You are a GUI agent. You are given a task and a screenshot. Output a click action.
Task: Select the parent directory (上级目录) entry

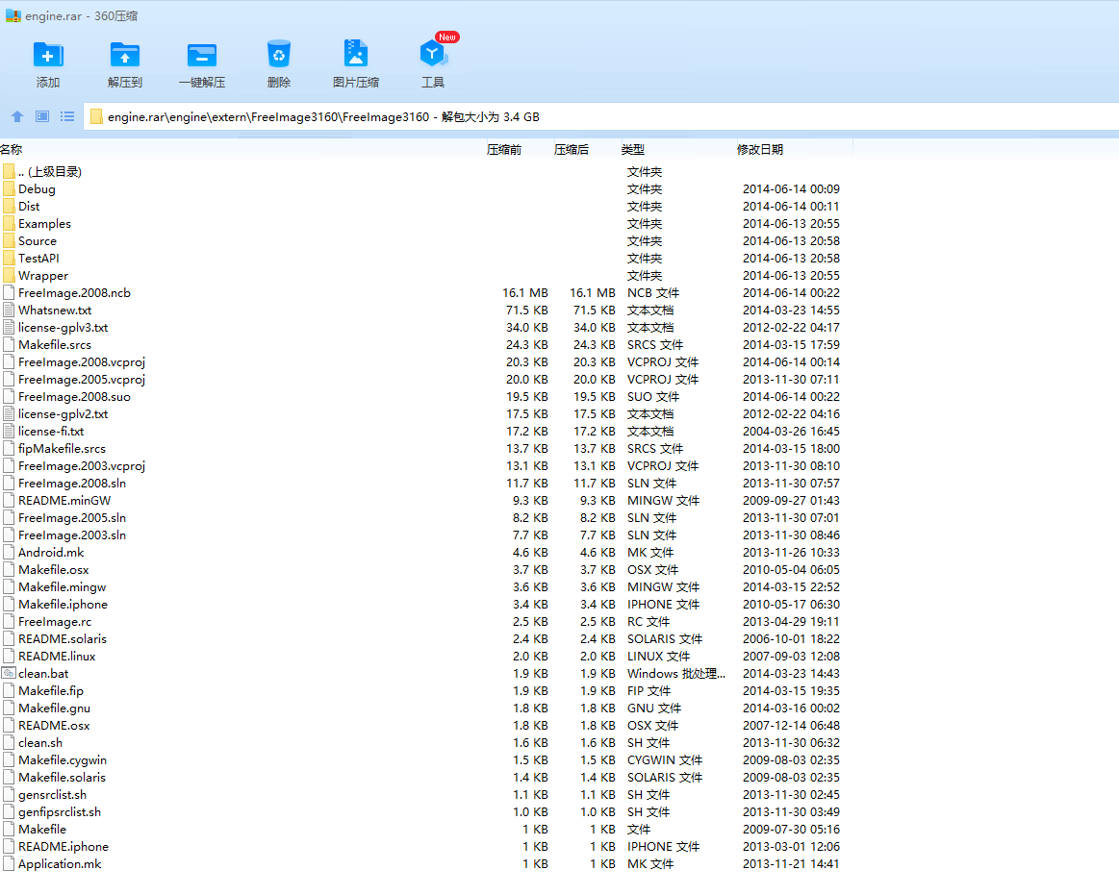coord(49,171)
